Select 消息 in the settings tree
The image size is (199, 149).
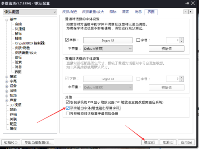coord(18,67)
